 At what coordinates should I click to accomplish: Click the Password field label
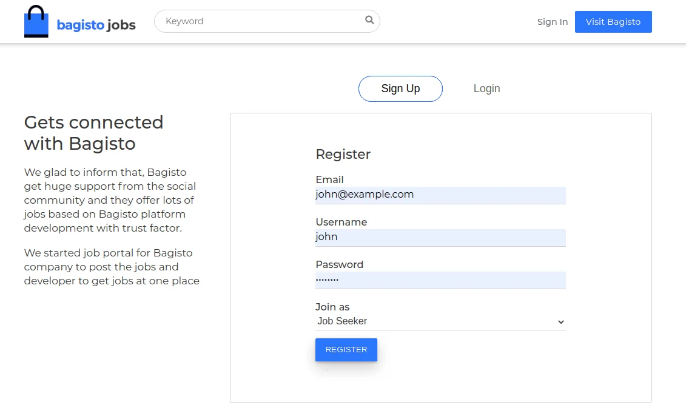tap(339, 264)
